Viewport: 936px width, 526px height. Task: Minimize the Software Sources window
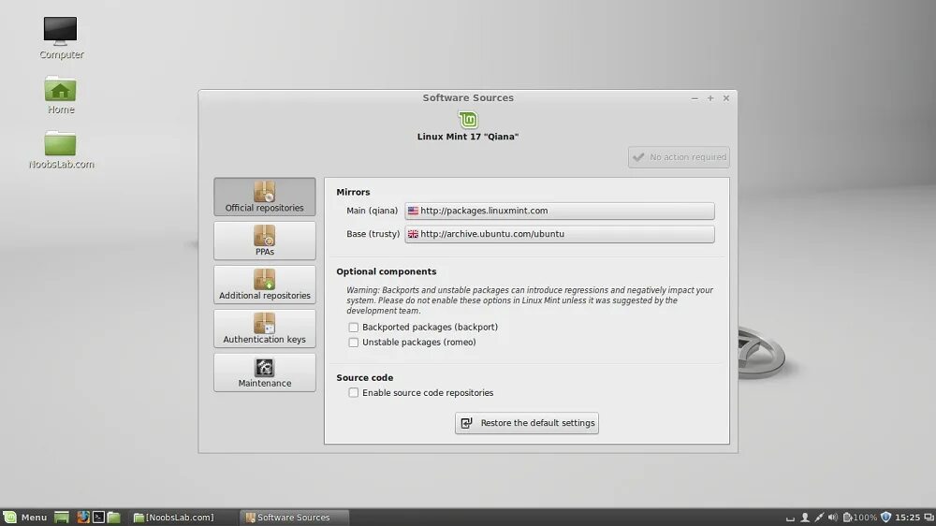(695, 98)
